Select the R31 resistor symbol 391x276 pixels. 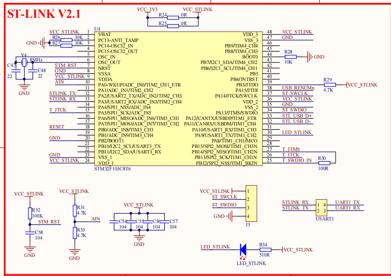pyautogui.click(x=74, y=211)
